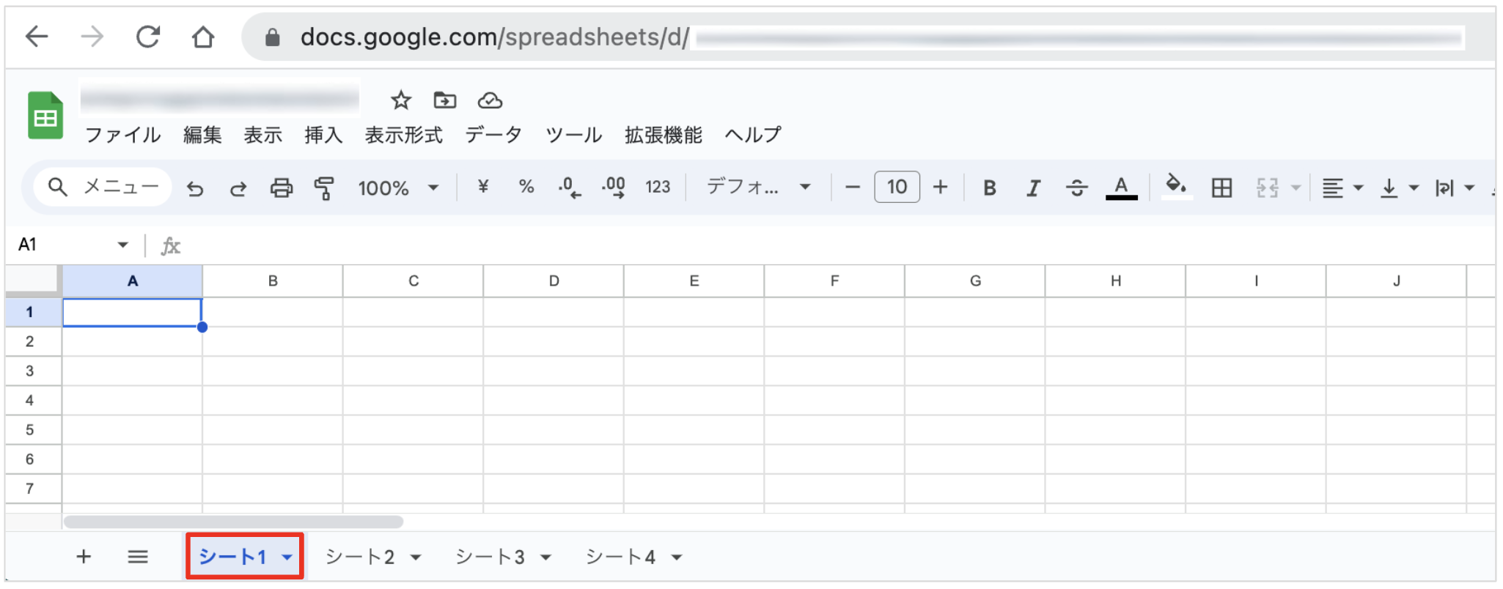The height and width of the screenshot is (589, 1503).
Task: Open the ヘルプ menu
Action: click(x=753, y=135)
